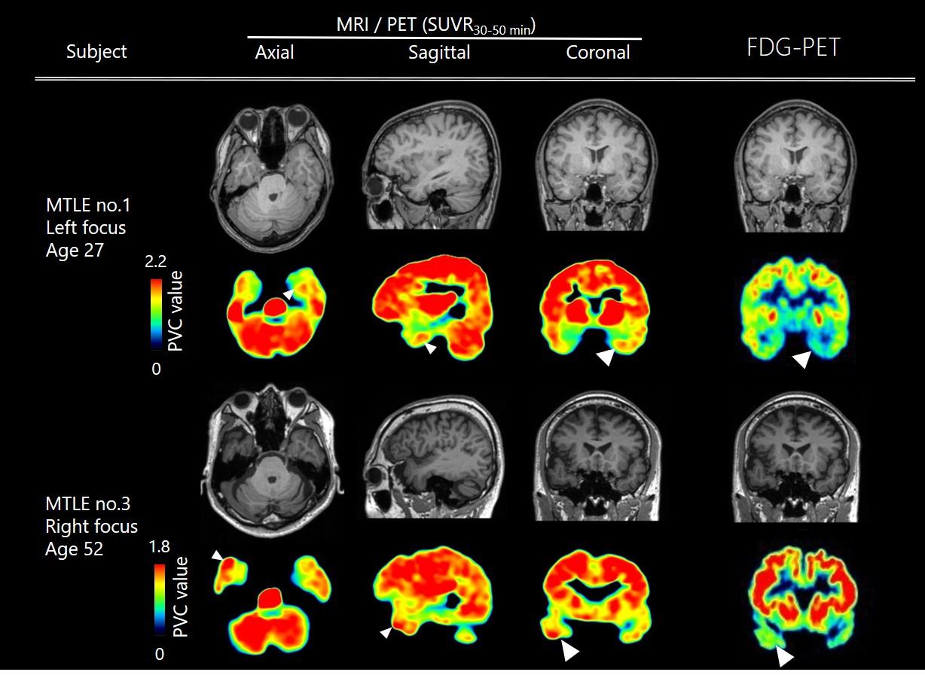
Task: Select the Sagittal column header
Action: [x=439, y=53]
